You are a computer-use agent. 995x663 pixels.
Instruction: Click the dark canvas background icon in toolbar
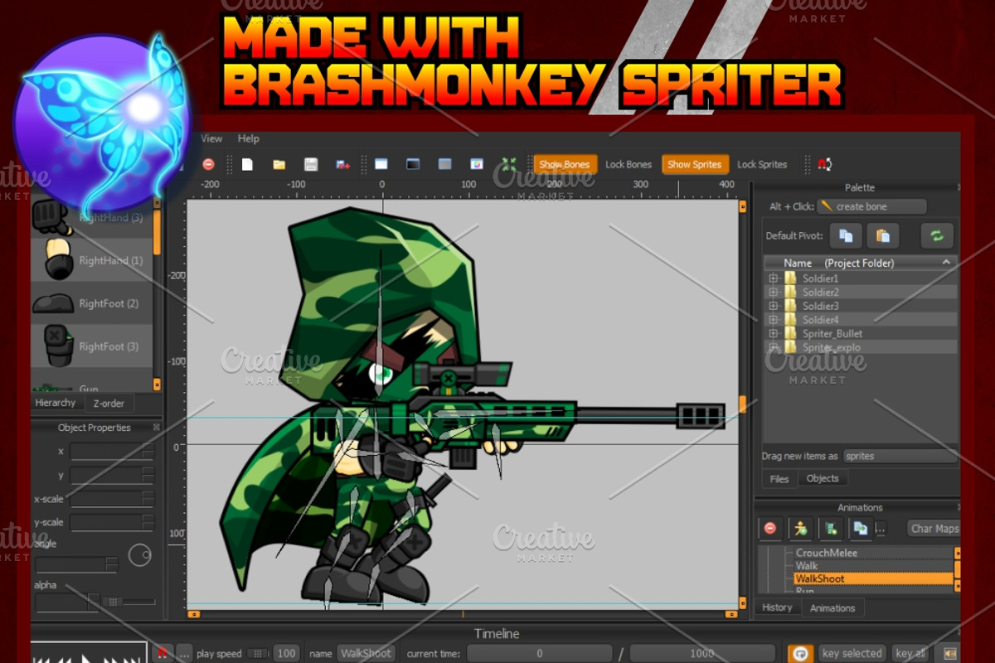pyautogui.click(x=413, y=164)
